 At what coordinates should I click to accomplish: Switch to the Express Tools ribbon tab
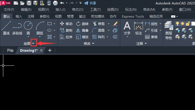click(x=133, y=16)
